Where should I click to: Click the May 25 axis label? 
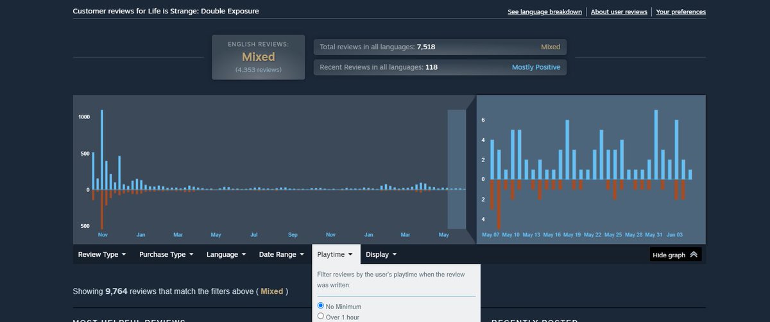click(x=613, y=235)
